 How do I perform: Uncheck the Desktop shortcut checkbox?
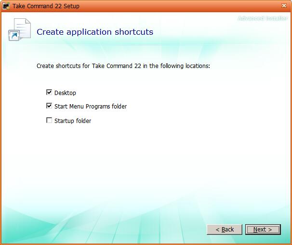[49, 92]
